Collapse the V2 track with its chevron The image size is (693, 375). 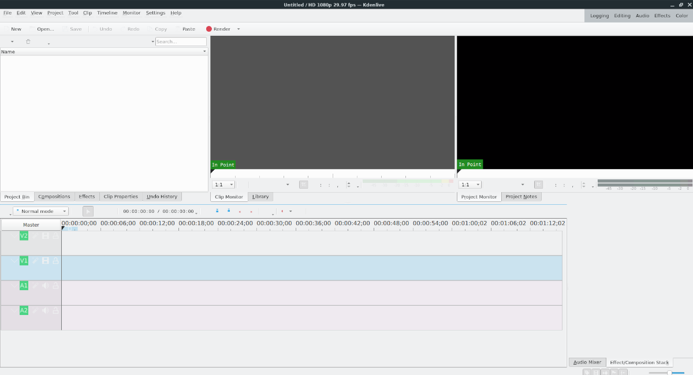[14, 236]
